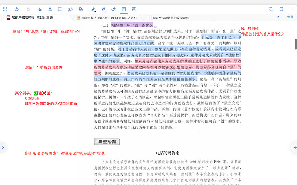Enter fullscreen with the expand arrows icon

5,9
